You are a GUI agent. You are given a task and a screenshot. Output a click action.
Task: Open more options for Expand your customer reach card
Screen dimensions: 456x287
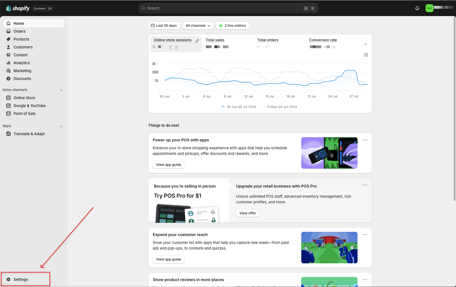click(x=365, y=235)
